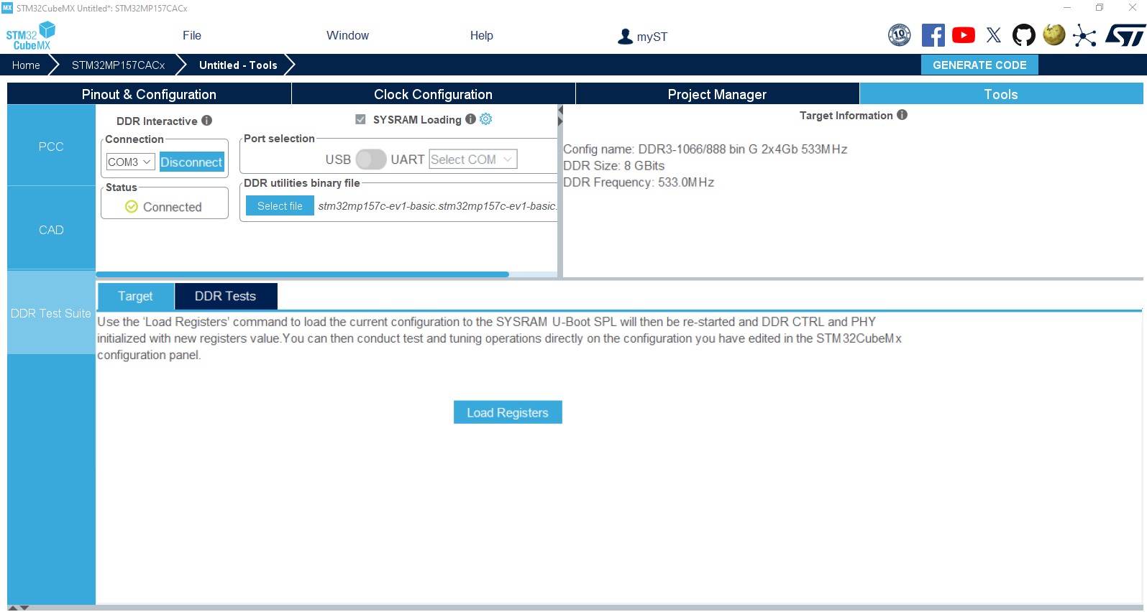Open the File menu
This screenshot has height=612, width=1147.
[192, 36]
